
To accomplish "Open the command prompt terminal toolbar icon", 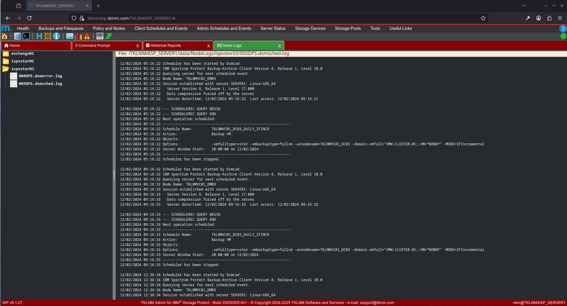I will click(26, 36).
